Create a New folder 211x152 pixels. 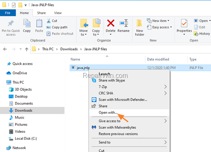[x=140, y=28]
